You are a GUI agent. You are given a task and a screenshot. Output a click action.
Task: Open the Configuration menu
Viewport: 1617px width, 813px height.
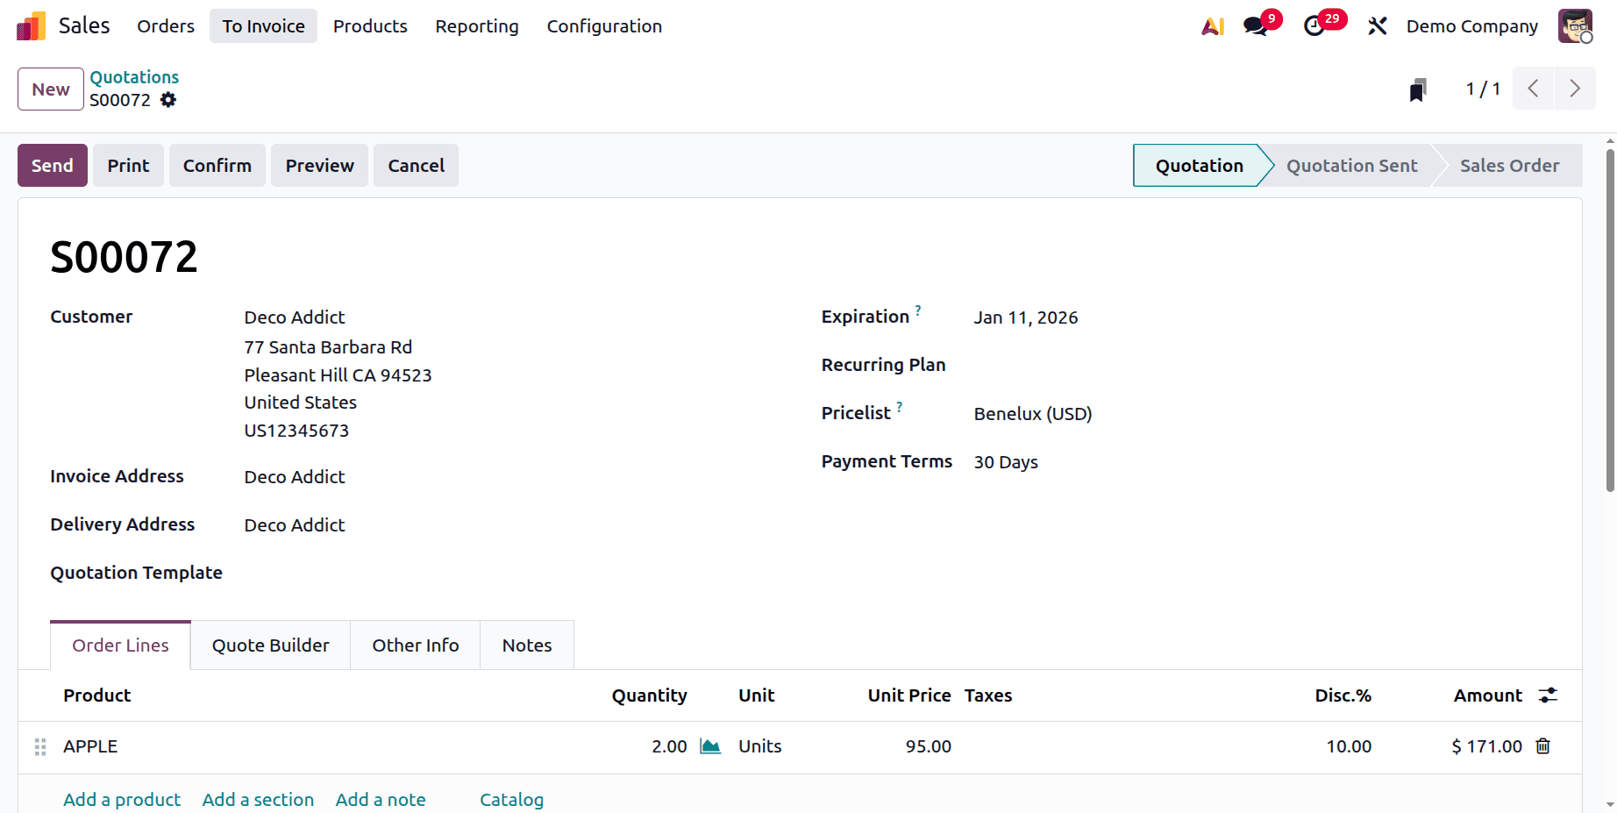603,25
